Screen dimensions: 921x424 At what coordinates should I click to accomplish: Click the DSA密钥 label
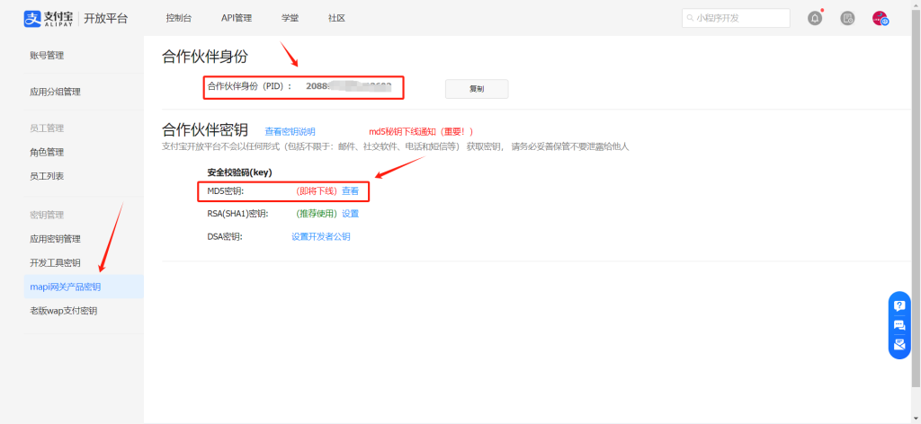[224, 236]
